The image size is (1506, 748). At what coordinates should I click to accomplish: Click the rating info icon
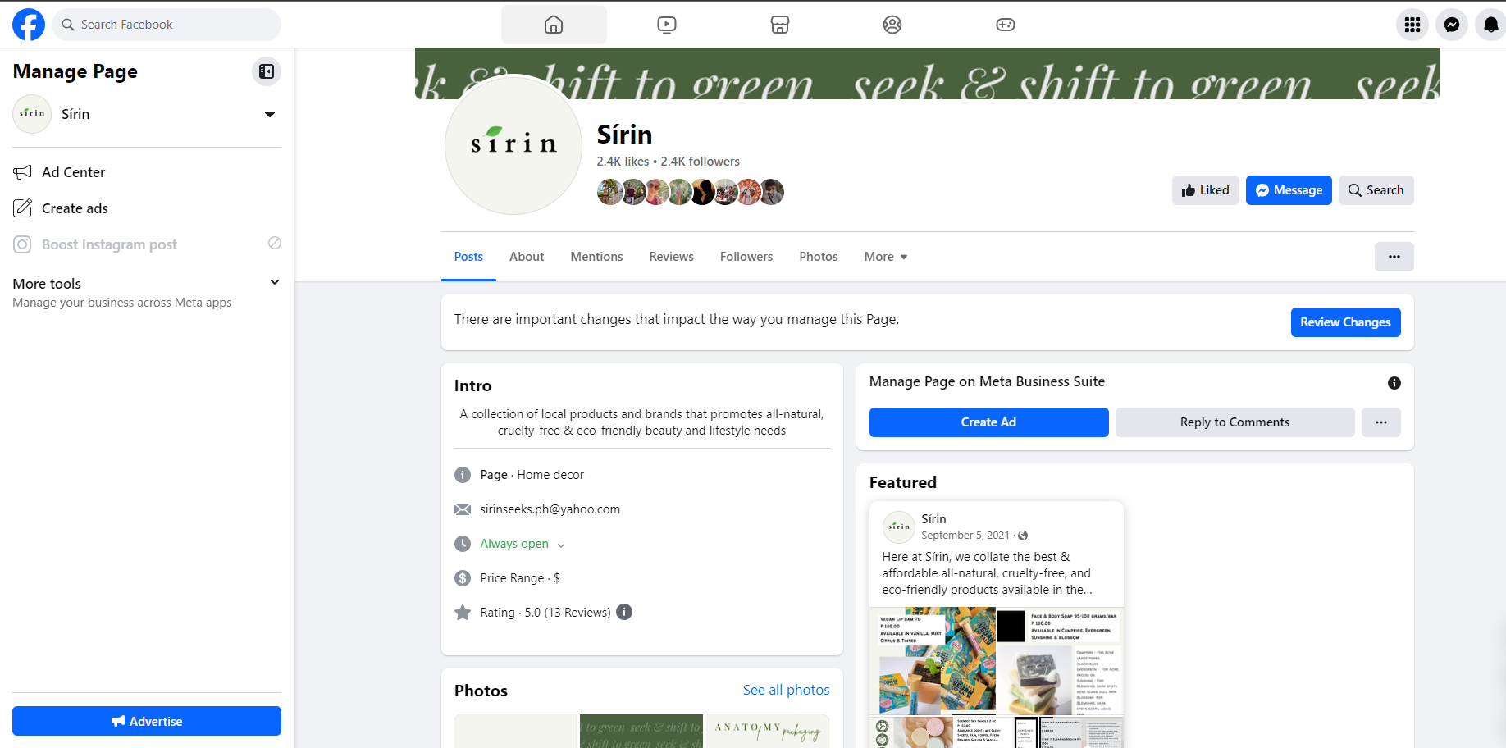(624, 612)
